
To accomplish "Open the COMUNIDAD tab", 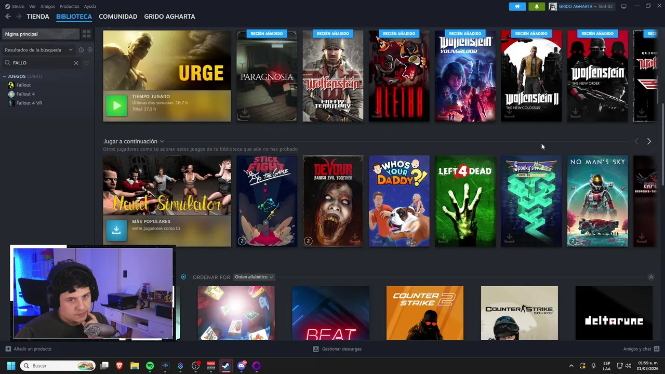I will (118, 17).
